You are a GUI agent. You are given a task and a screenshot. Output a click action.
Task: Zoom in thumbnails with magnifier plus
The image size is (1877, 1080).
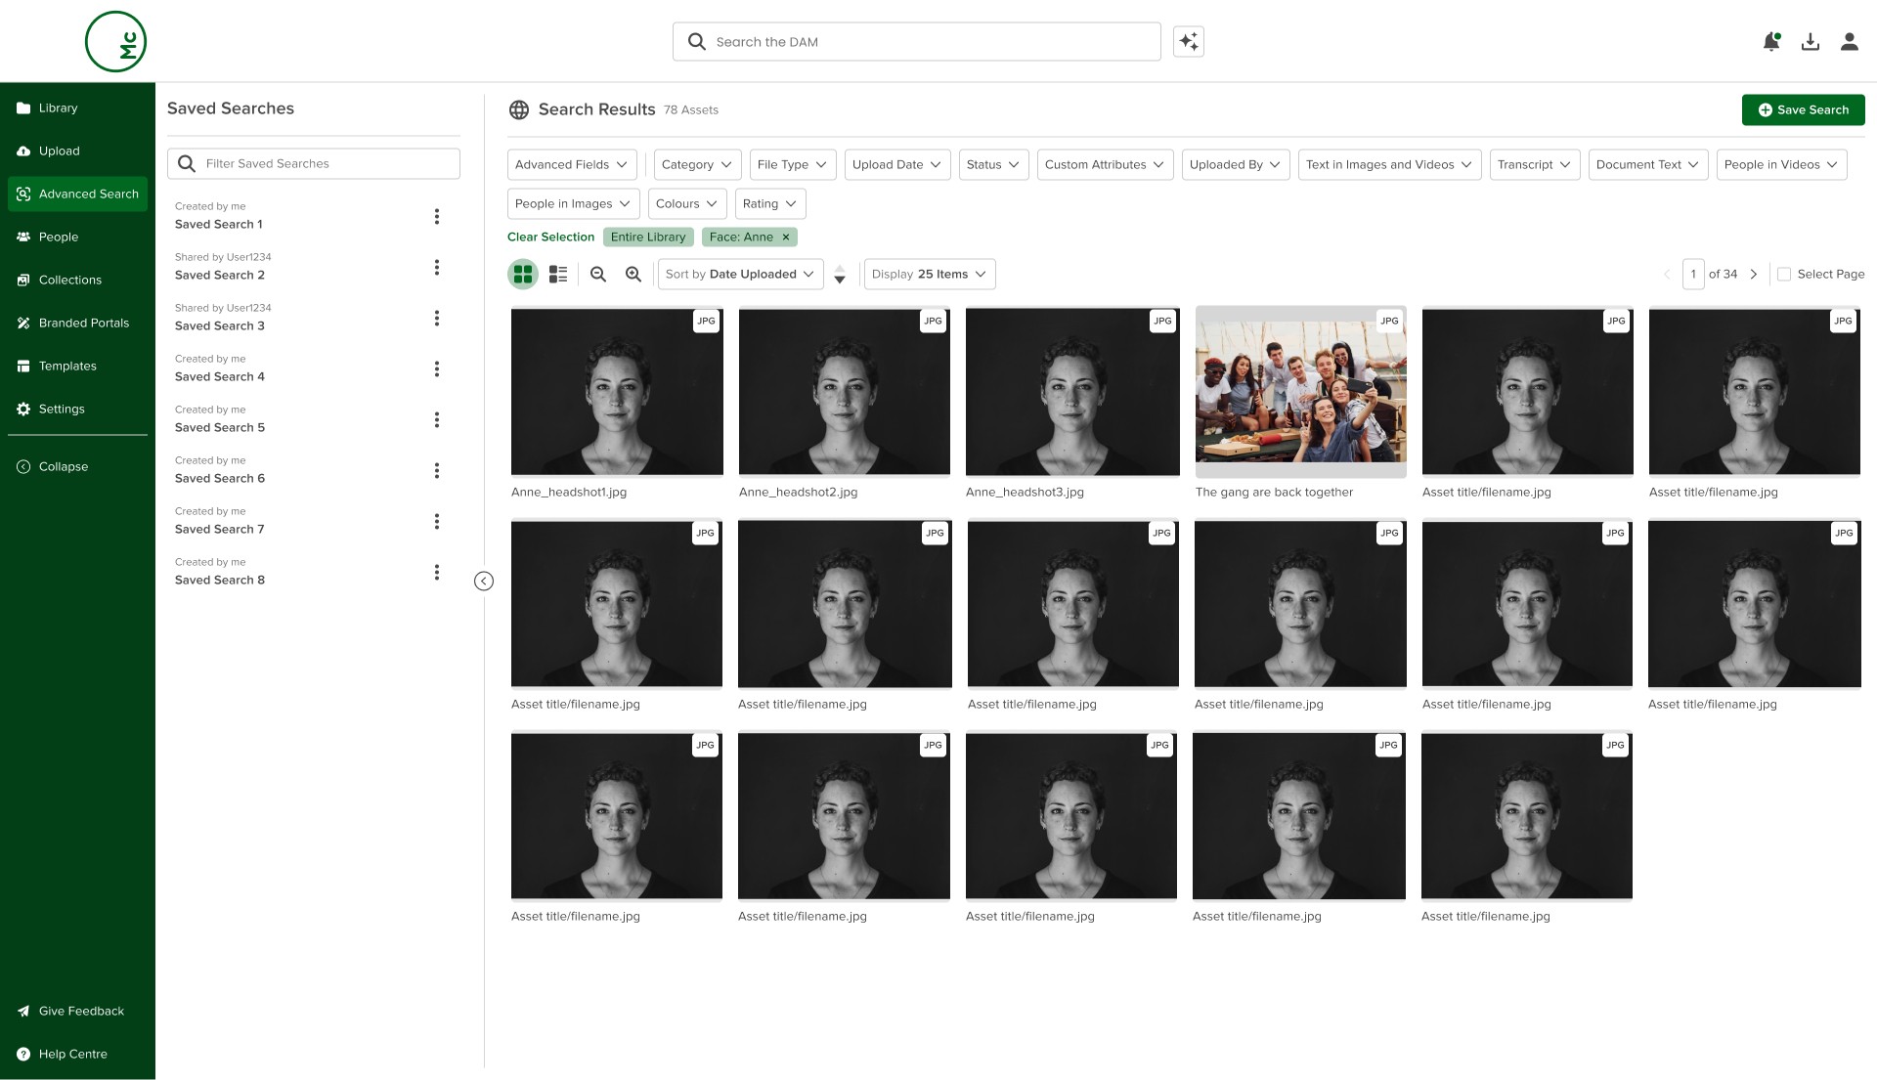point(633,275)
